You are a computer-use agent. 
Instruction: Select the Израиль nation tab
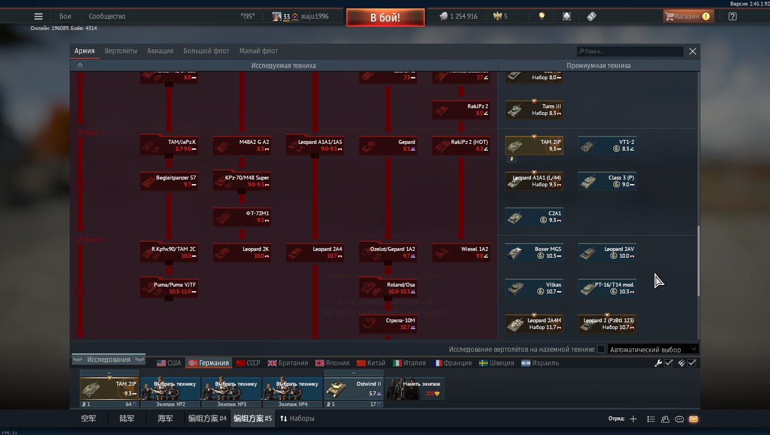[540, 363]
